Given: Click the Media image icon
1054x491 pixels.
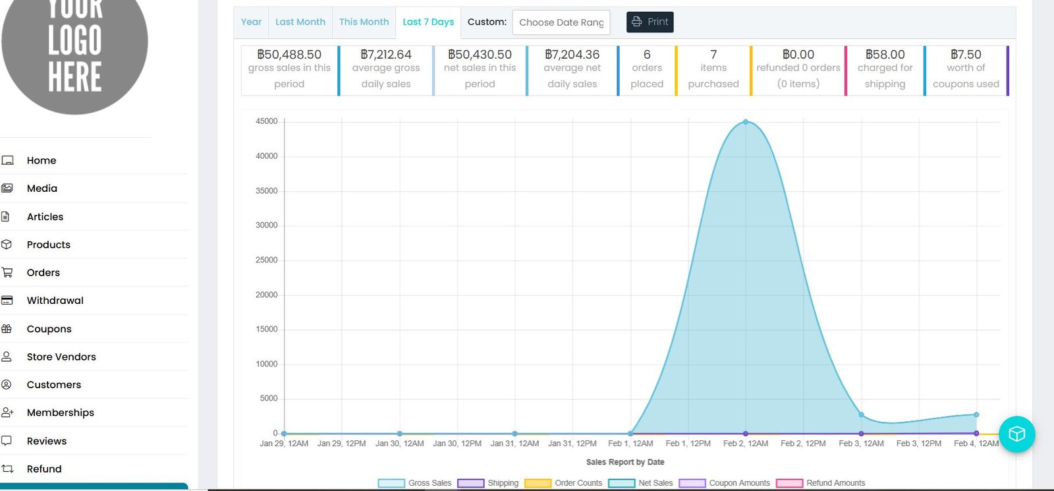Looking at the screenshot, I should click(7, 188).
